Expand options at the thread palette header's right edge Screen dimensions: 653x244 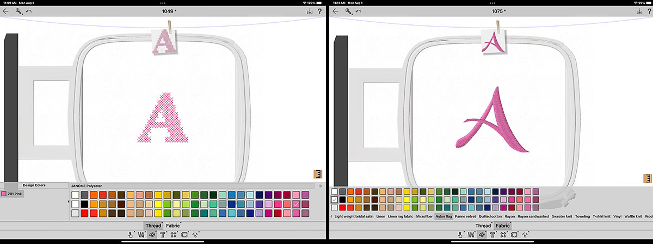(320, 186)
